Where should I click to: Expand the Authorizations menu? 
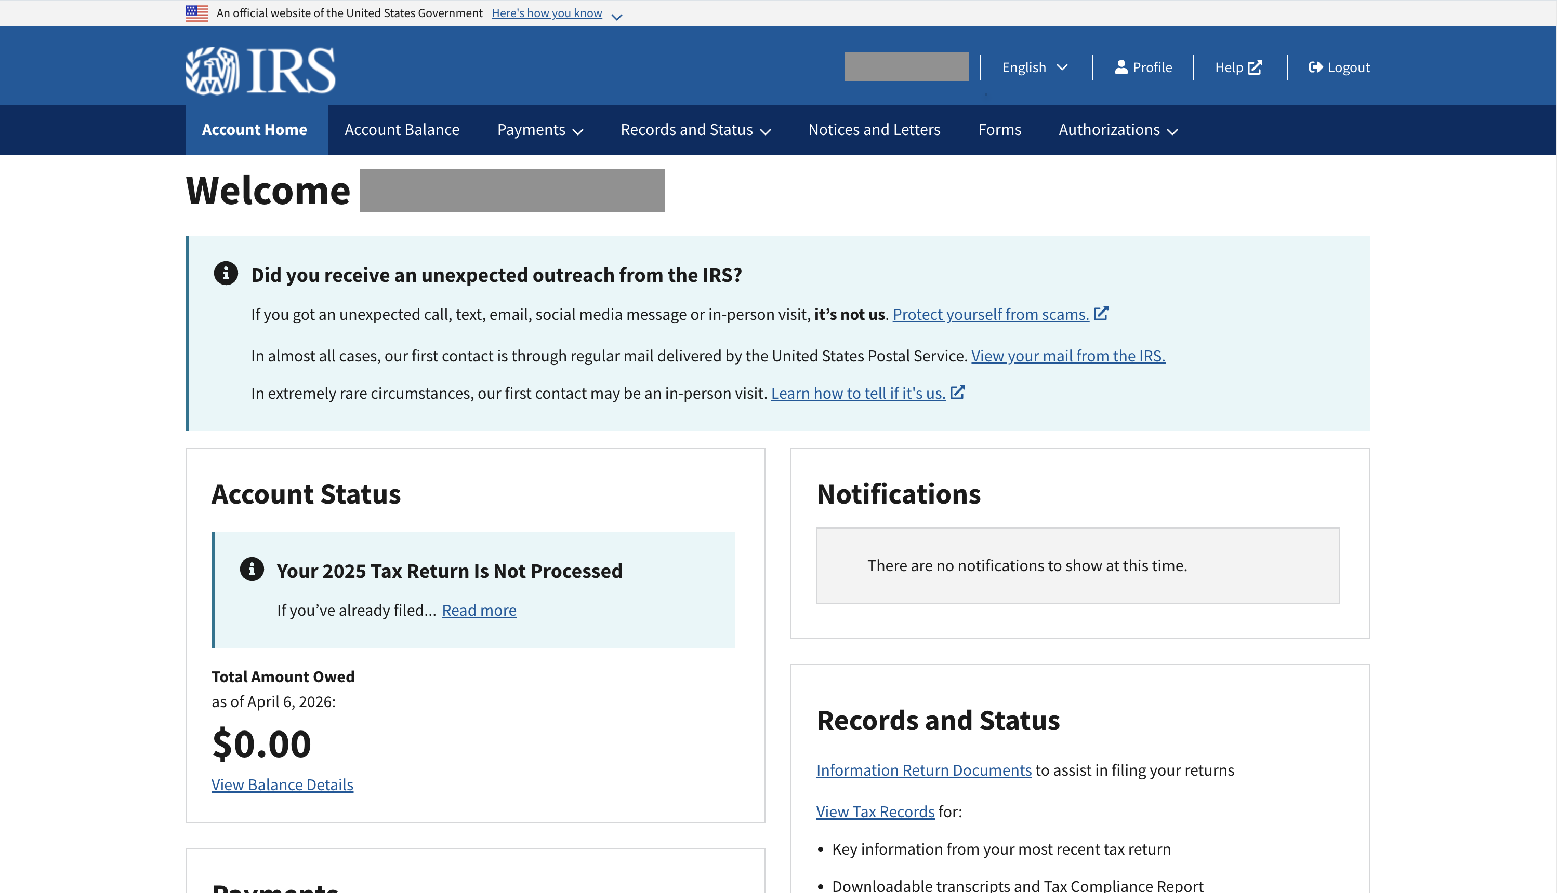[x=1117, y=130]
